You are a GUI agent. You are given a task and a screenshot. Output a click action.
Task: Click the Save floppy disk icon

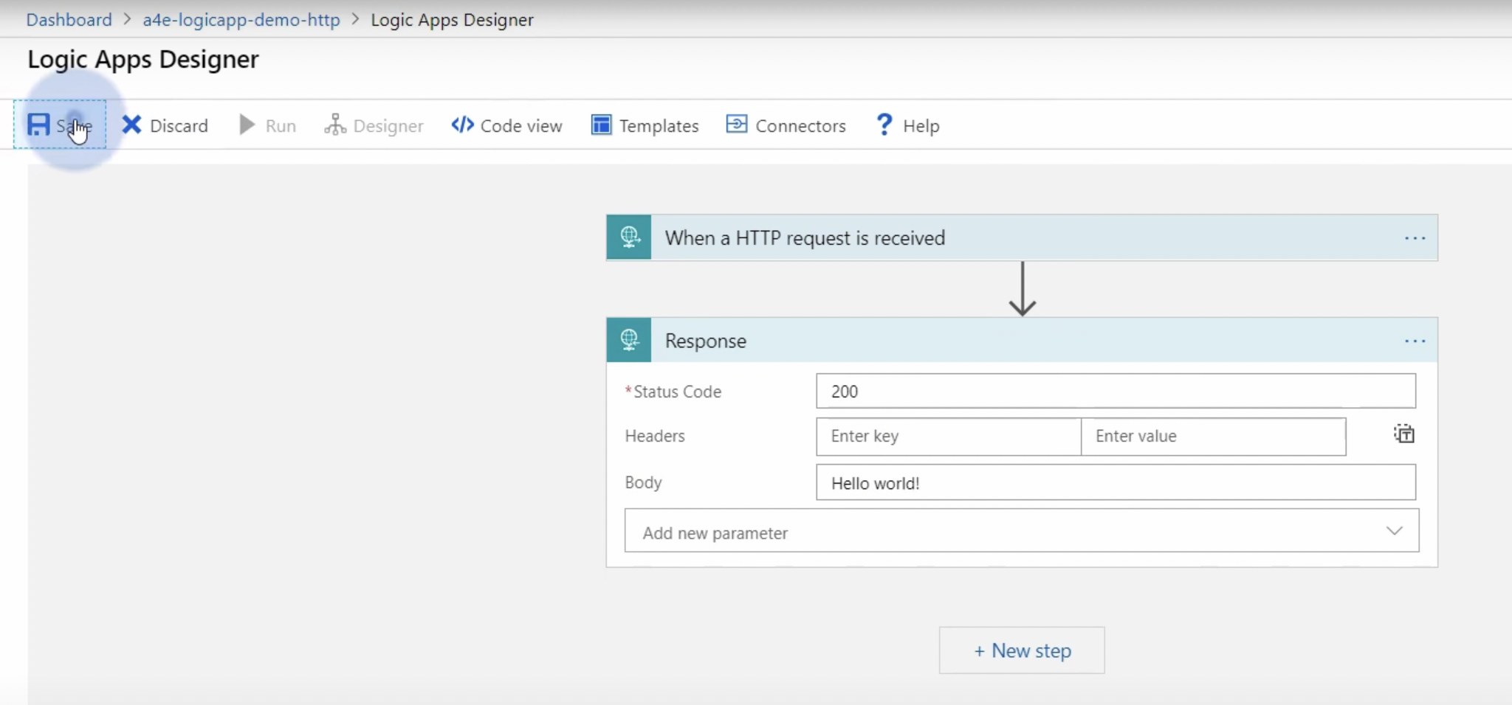(x=38, y=125)
